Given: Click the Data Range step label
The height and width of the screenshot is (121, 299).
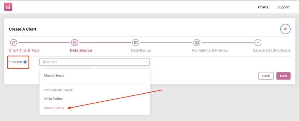Looking at the screenshot, I should 141,50.
